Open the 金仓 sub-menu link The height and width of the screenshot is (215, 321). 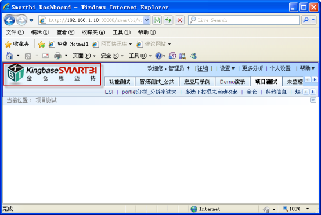tap(251, 92)
